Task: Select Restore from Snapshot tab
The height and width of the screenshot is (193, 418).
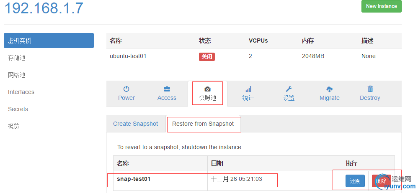Action: tap(203, 124)
